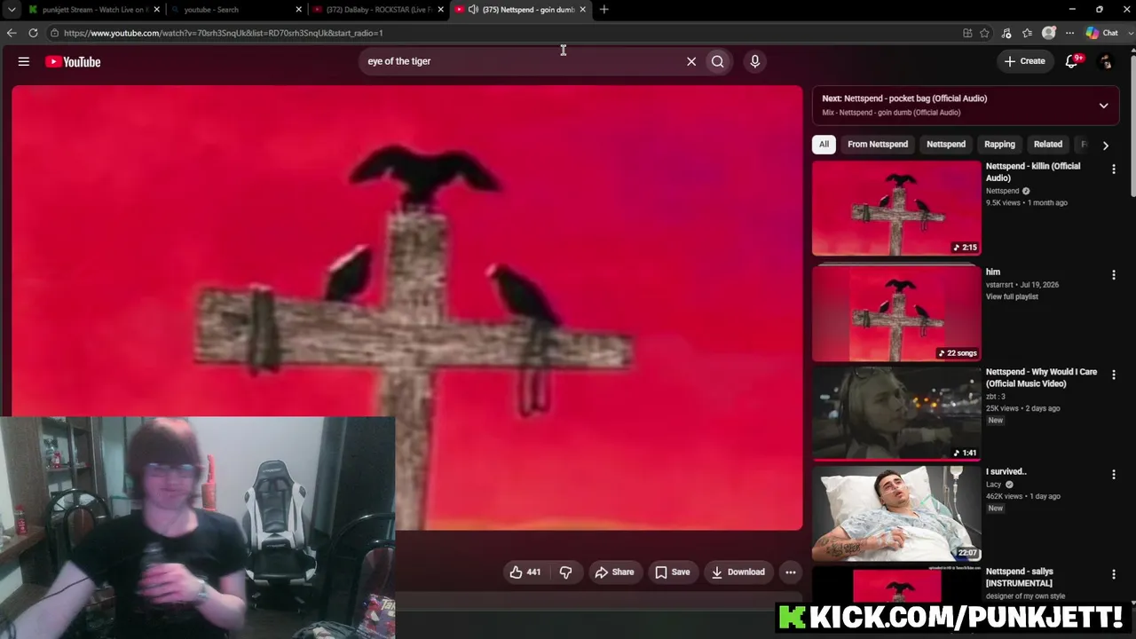Open the Create menu

[x=1024, y=61]
